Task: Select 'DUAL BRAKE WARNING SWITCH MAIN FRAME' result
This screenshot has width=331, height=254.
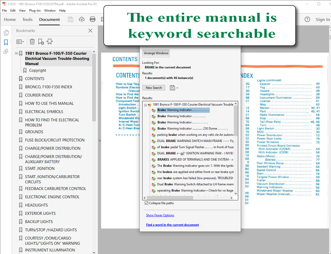Action: point(195,141)
